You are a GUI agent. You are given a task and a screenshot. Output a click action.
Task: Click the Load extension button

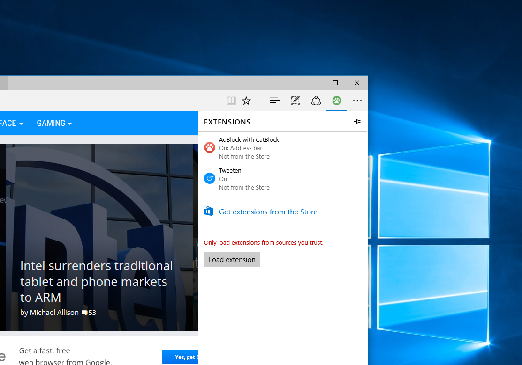[x=232, y=259]
